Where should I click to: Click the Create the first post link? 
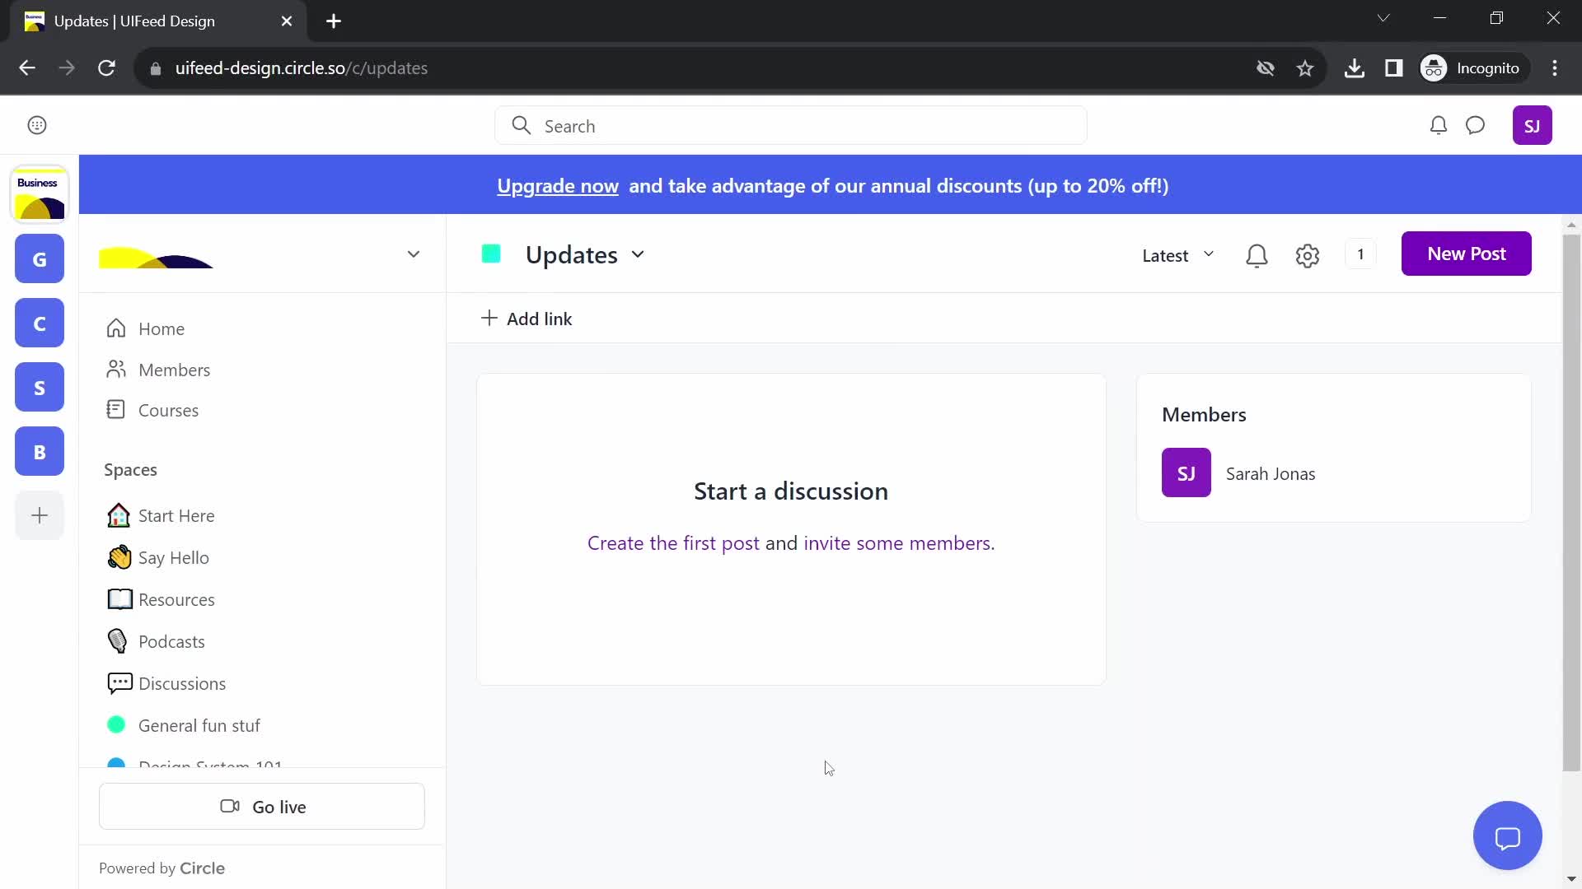coord(672,542)
